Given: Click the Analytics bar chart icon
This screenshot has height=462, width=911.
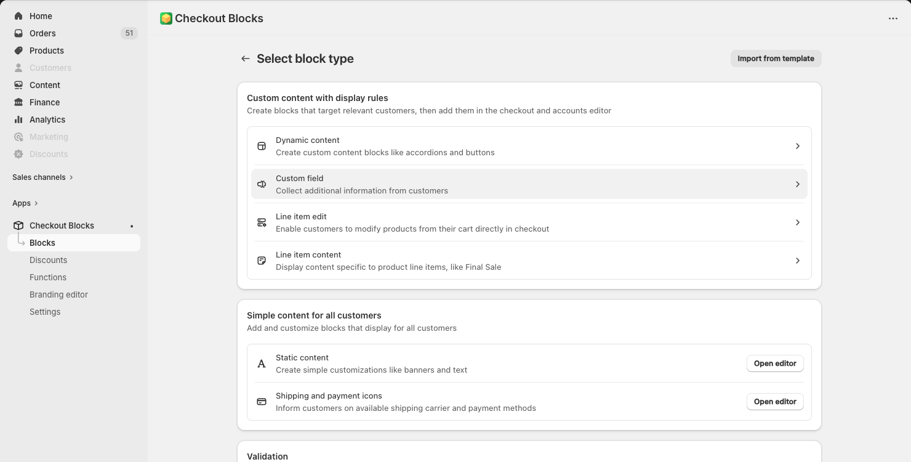Looking at the screenshot, I should 18,120.
